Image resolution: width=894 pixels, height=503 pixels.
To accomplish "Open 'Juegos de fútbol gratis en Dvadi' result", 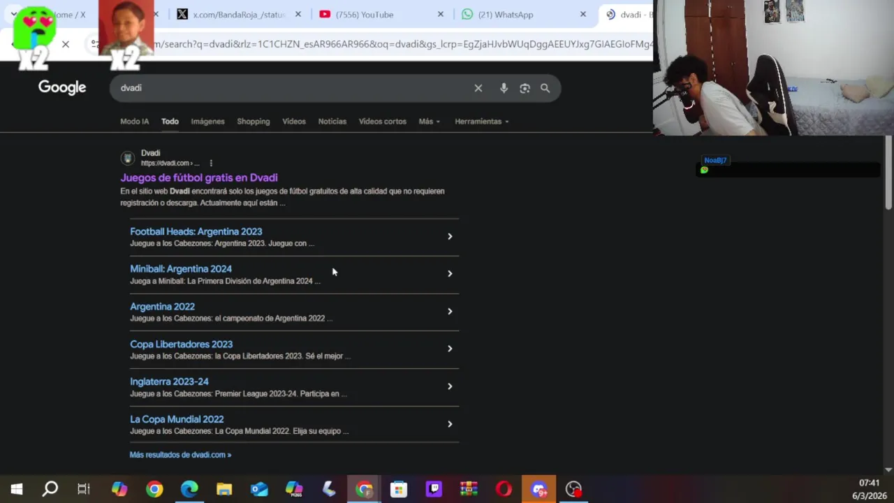I will click(199, 177).
